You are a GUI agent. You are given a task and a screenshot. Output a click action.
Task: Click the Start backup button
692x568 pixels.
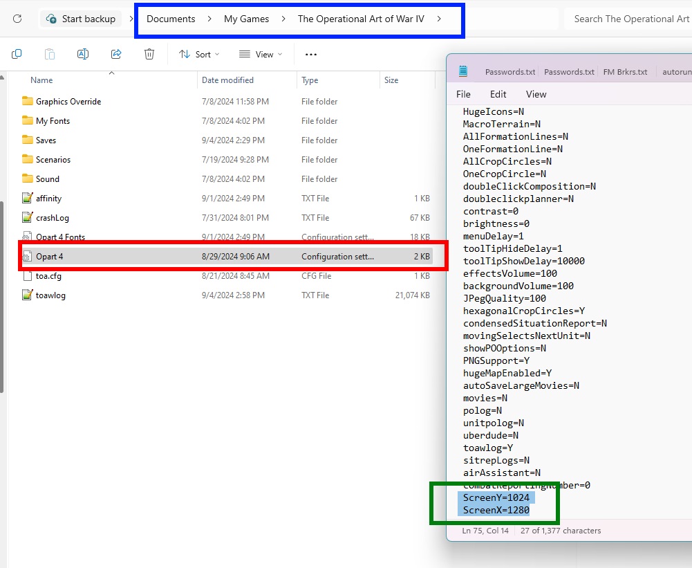coord(81,19)
